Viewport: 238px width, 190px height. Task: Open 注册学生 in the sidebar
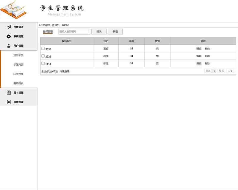pyautogui.click(x=18, y=55)
